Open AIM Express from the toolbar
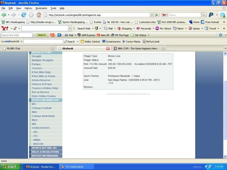The height and width of the screenshot is (170, 227). [x=86, y=35]
